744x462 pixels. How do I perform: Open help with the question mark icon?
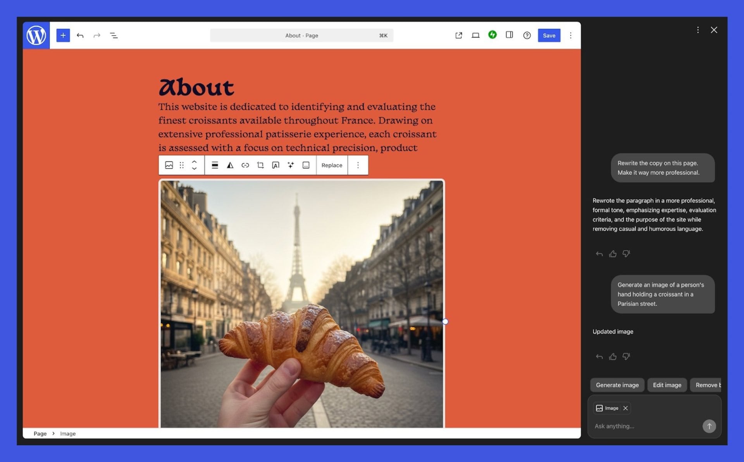click(527, 35)
